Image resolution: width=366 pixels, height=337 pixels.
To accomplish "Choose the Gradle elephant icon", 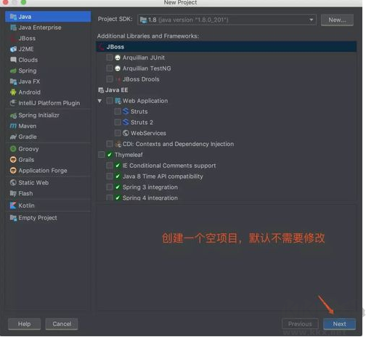I will tap(13, 137).
